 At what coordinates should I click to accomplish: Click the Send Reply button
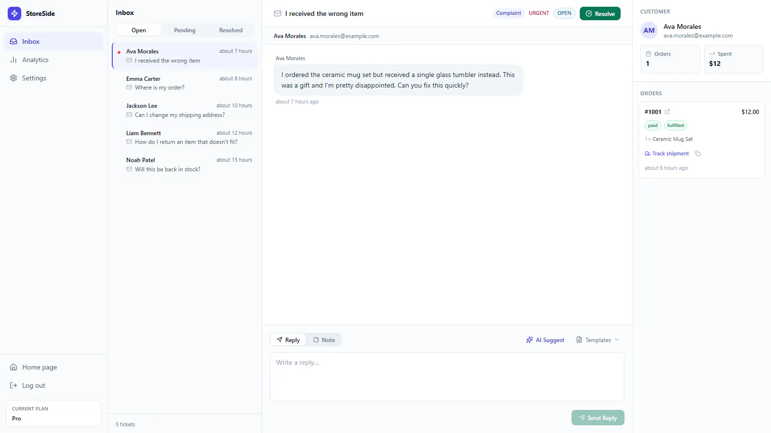[x=598, y=418]
